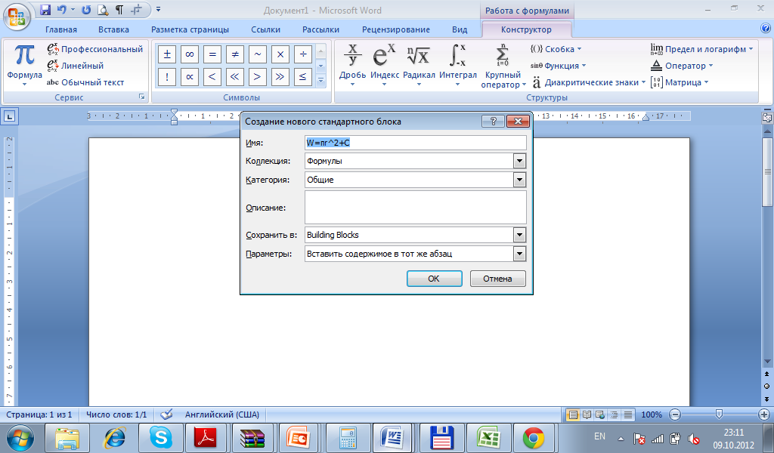Open the Индекс script structures

point(385,65)
